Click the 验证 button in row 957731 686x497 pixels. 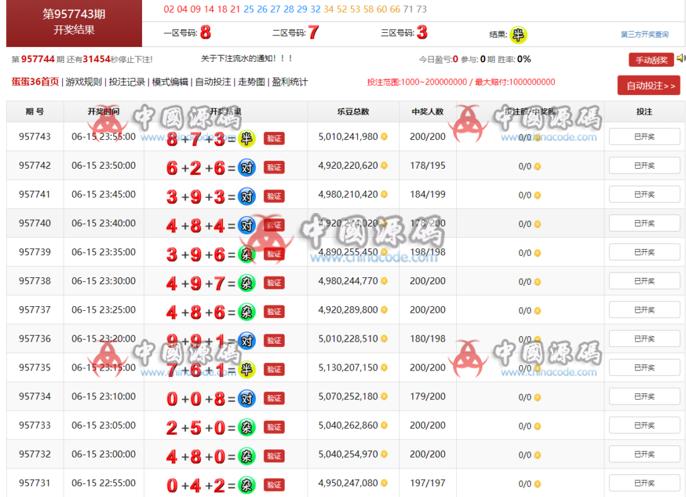(x=274, y=485)
